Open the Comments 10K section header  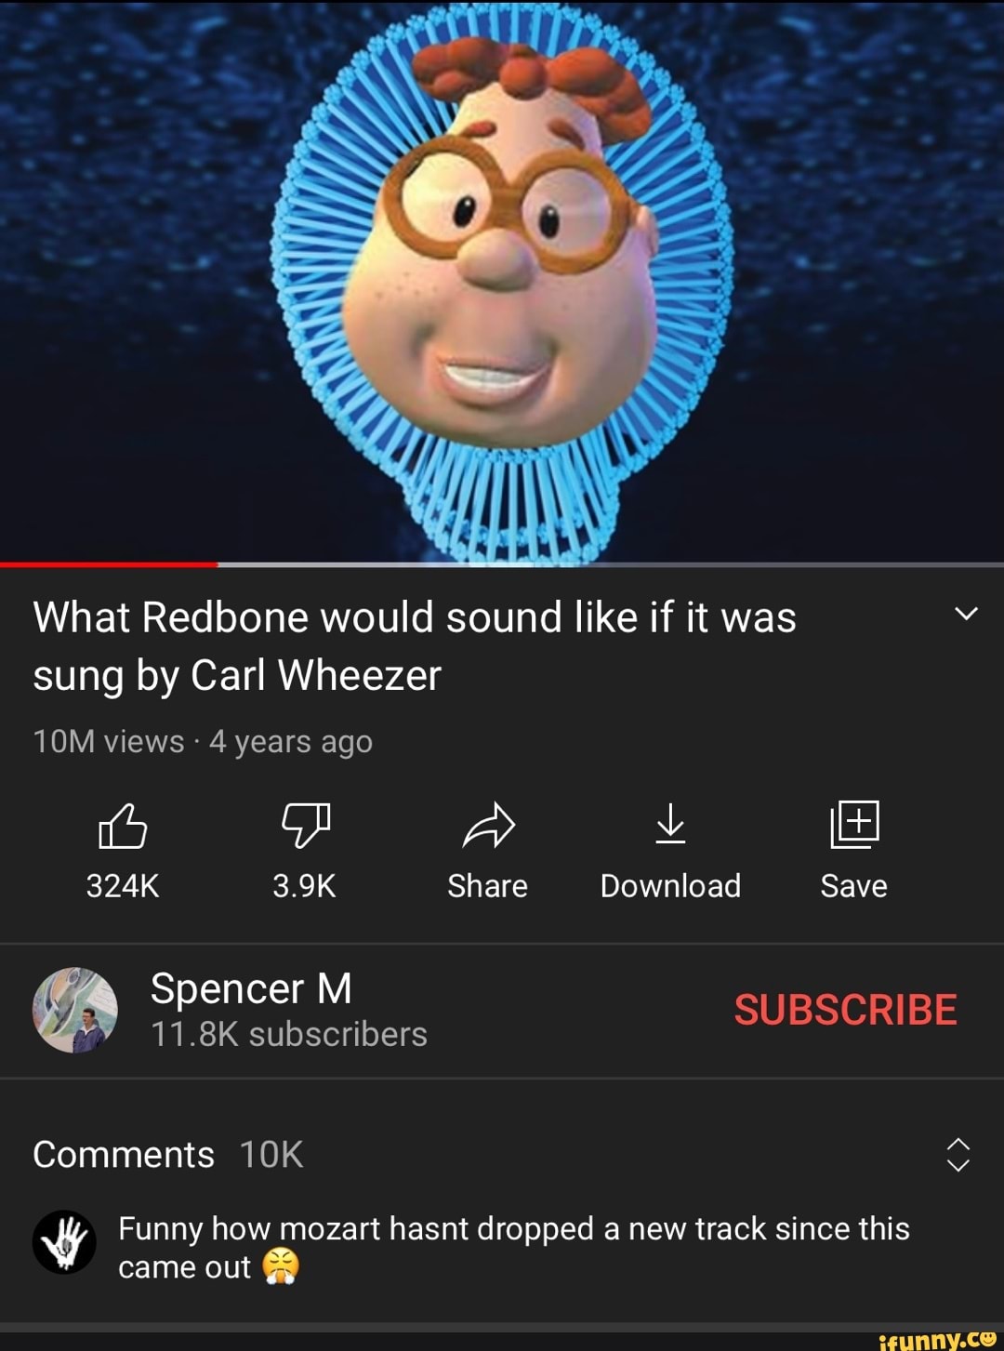click(167, 1154)
